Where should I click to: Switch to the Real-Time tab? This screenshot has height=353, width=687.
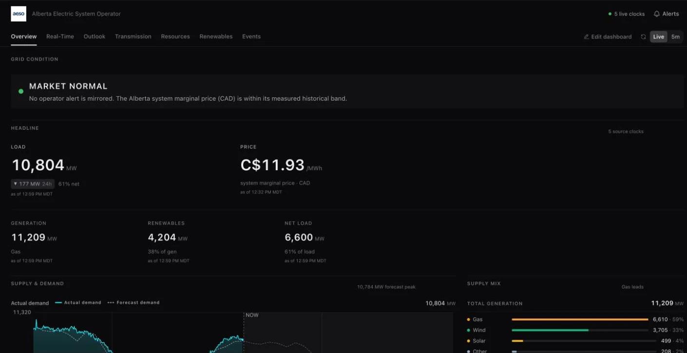tap(60, 36)
